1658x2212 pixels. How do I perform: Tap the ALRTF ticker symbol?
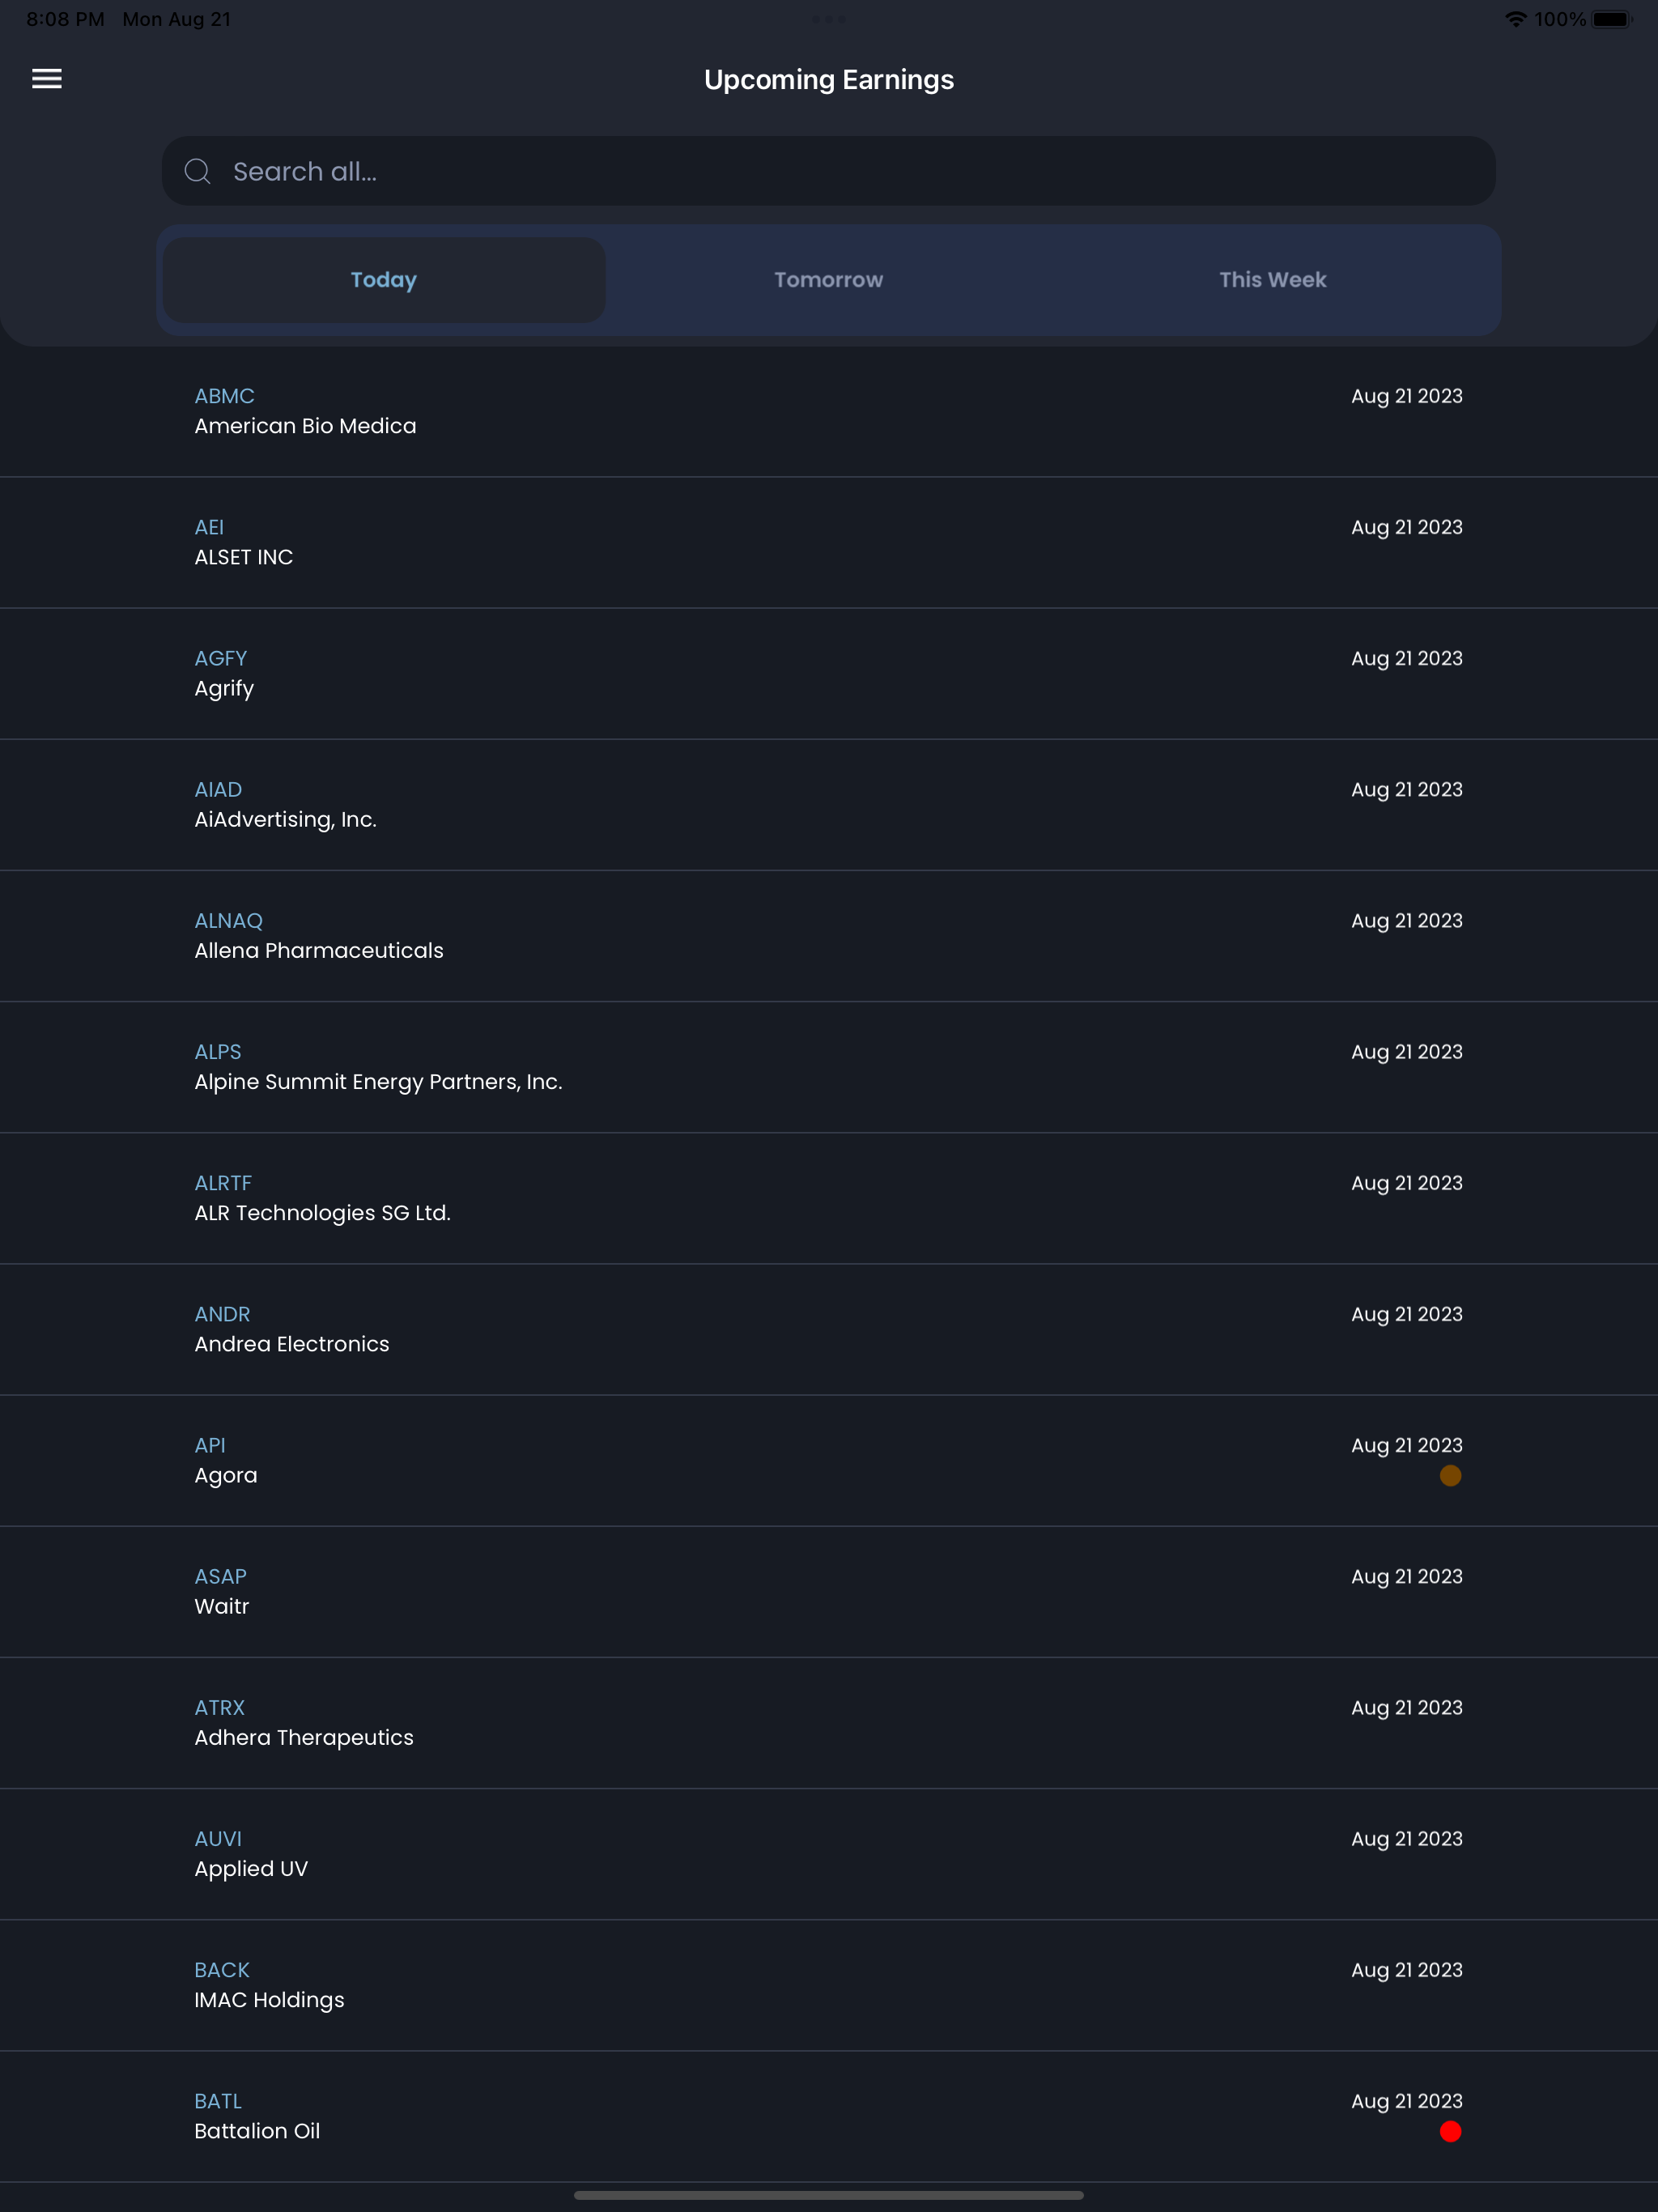click(x=223, y=1183)
